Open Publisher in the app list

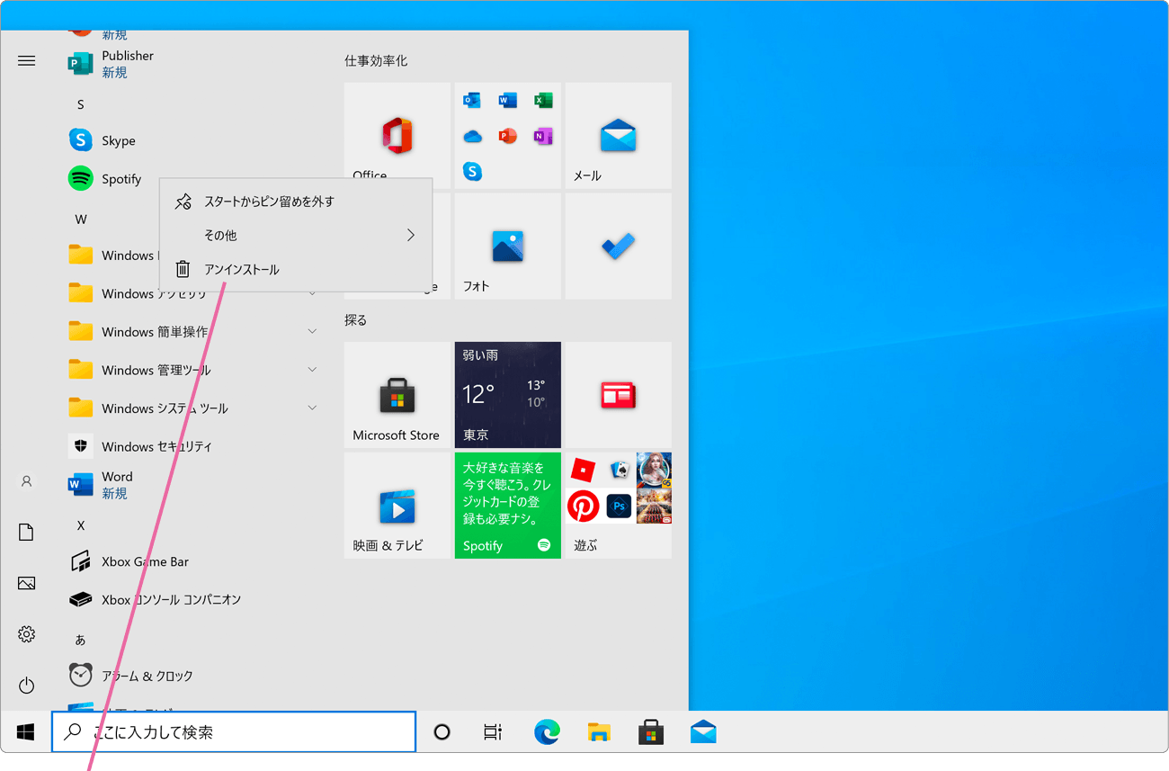point(112,63)
